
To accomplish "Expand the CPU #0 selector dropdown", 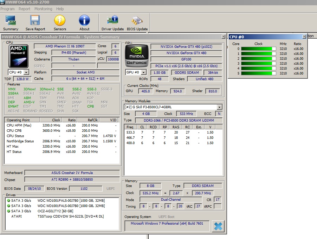I will tap(26, 72).
